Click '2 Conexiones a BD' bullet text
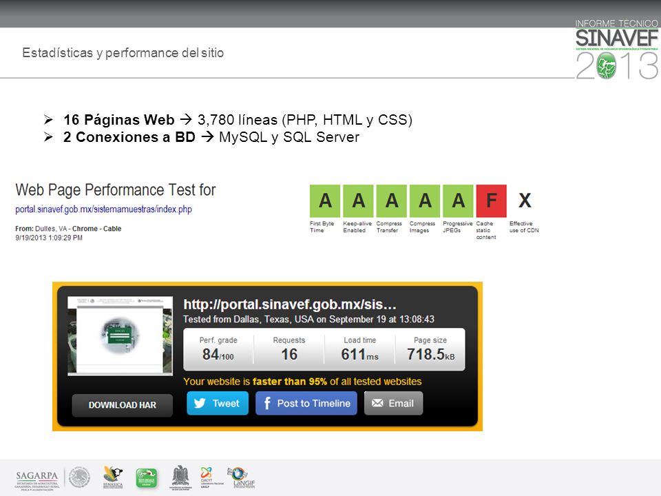This screenshot has width=661, height=496. tap(129, 137)
